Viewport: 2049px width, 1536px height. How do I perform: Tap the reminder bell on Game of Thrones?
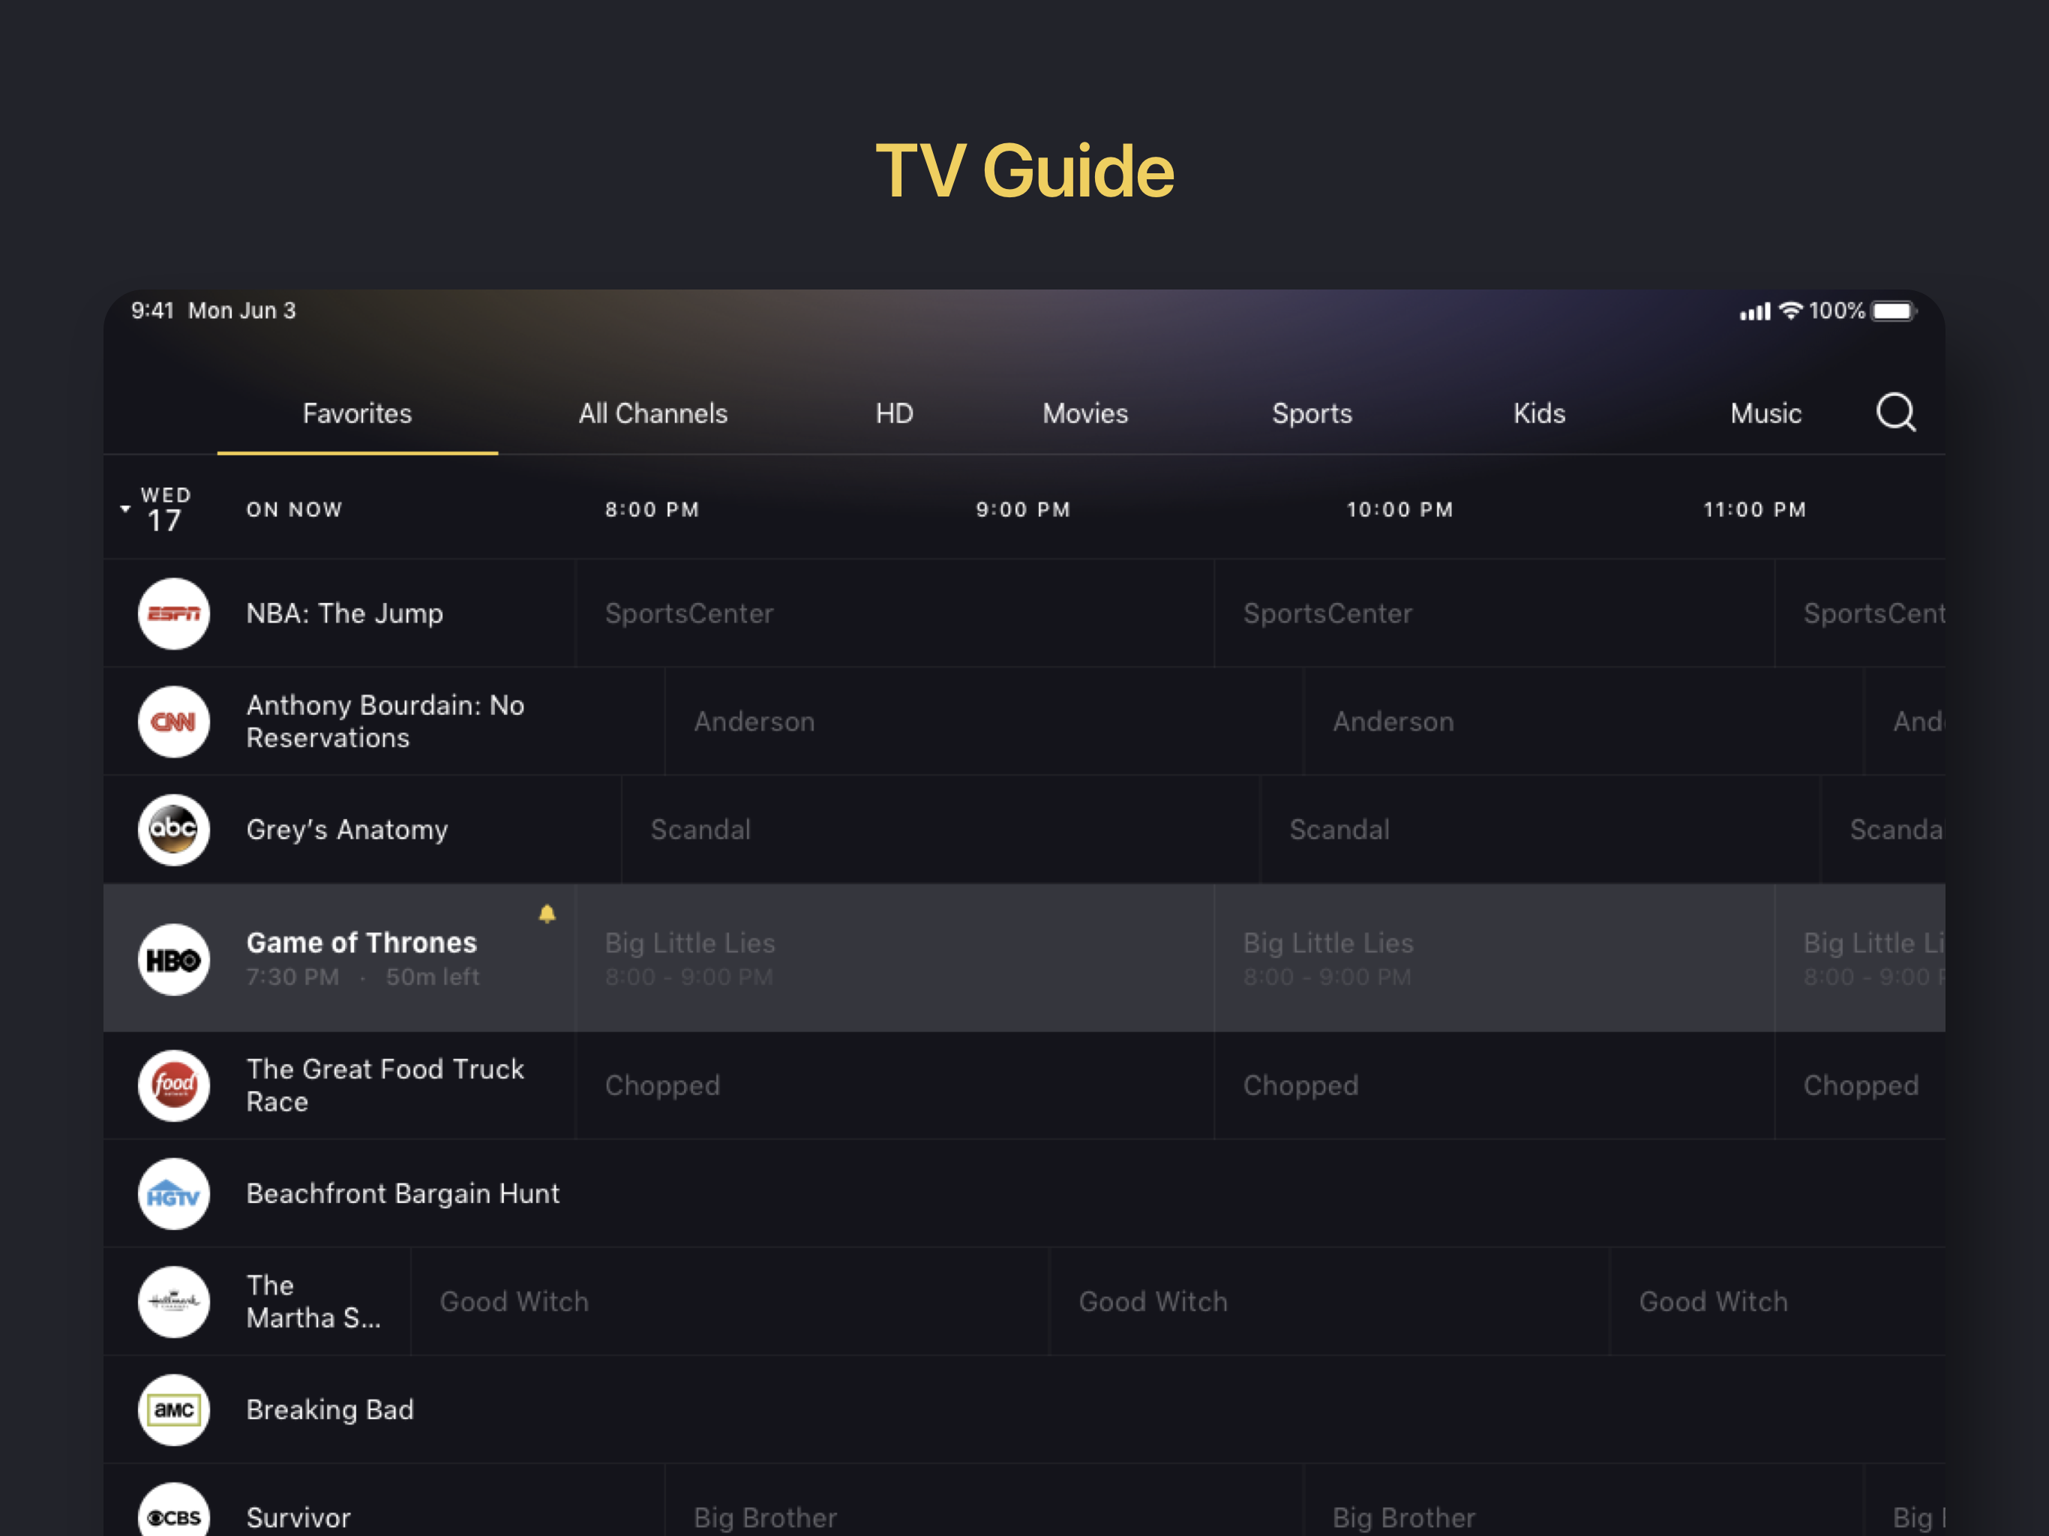(547, 914)
